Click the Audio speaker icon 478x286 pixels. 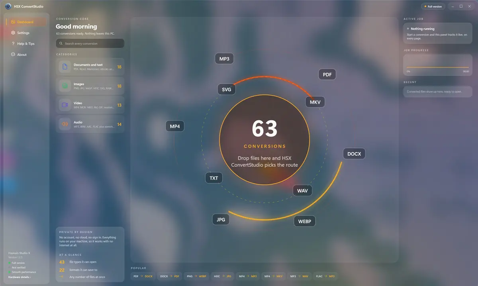click(x=65, y=124)
